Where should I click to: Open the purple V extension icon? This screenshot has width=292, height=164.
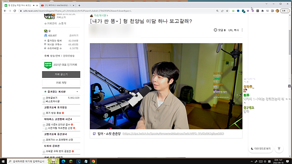[x=248, y=11]
